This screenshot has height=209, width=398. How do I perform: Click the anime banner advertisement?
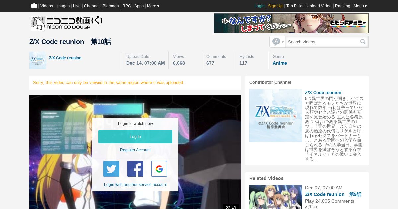[291, 23]
